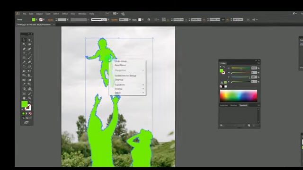
Task: Open the Arrange Documents dropdown
Action: [x=116, y=14]
